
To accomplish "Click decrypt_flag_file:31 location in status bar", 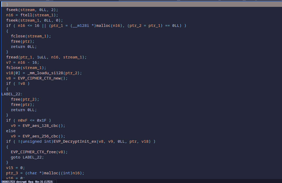I will (x=34, y=181).
